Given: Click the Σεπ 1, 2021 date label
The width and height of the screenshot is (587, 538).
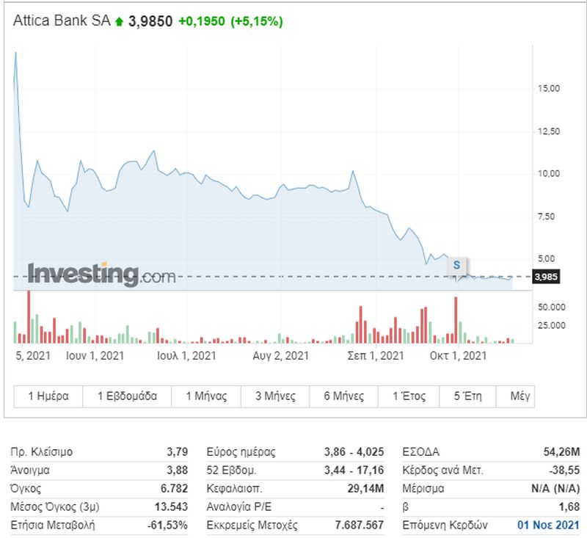Looking at the screenshot, I should click(x=376, y=355).
